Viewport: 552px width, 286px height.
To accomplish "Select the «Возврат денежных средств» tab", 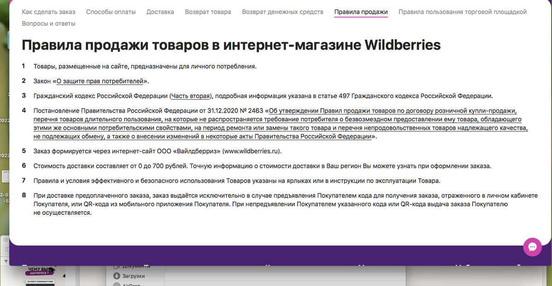I will click(x=282, y=12).
